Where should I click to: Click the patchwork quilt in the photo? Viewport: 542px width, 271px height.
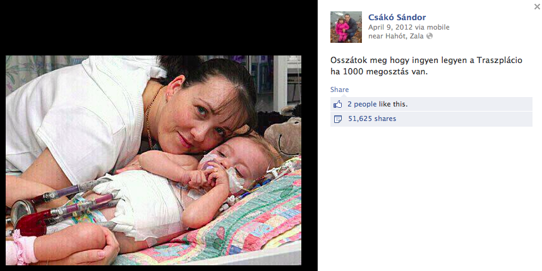(x=242, y=221)
